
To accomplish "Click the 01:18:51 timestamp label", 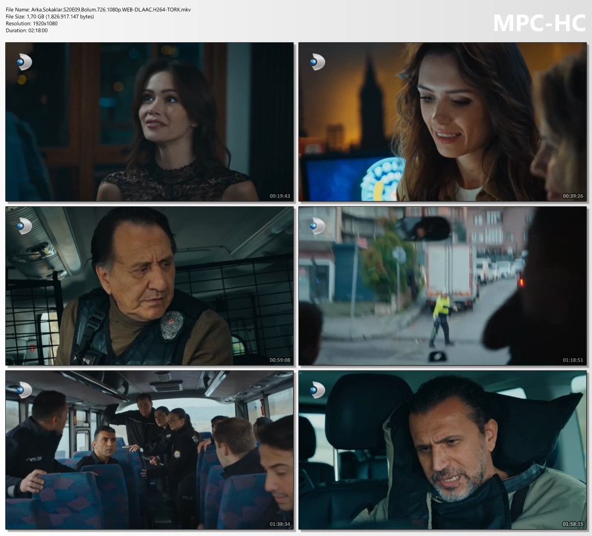I will point(573,360).
